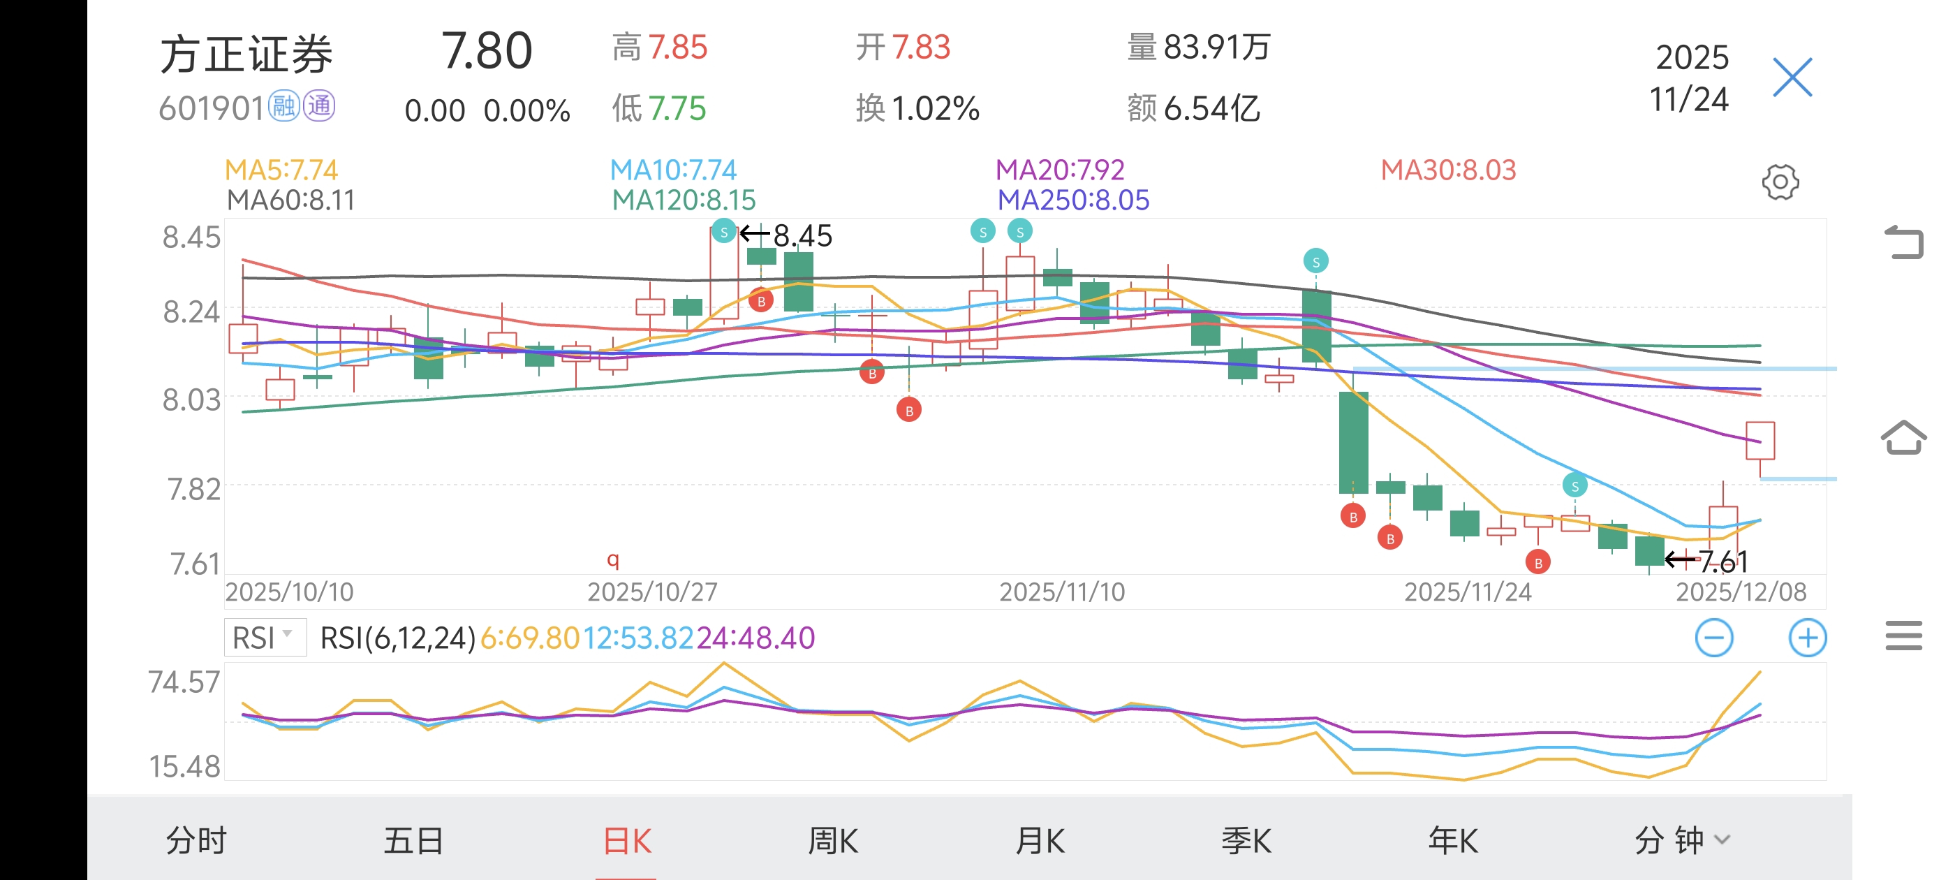Viewport: 1955px width, 880px height.
Task: Tap the MA30:8.03 legend label
Action: pos(1447,170)
